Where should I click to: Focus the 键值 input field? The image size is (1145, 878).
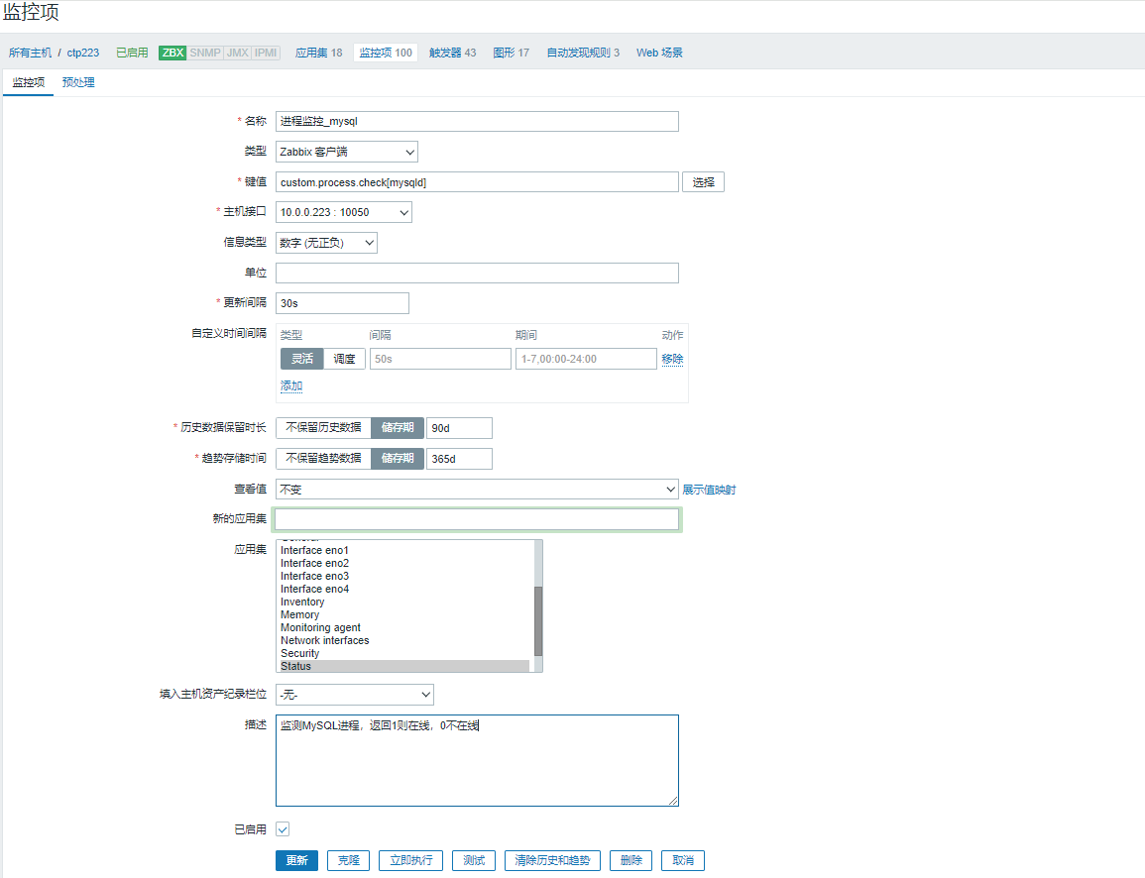[477, 182]
